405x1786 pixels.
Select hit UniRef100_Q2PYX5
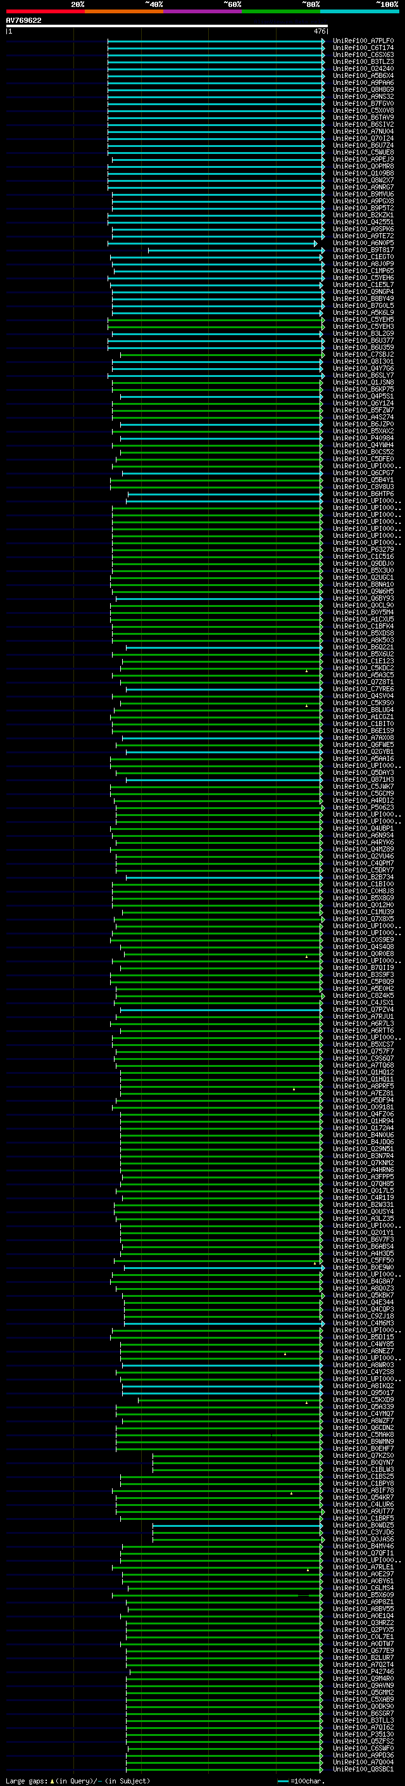point(363,1630)
